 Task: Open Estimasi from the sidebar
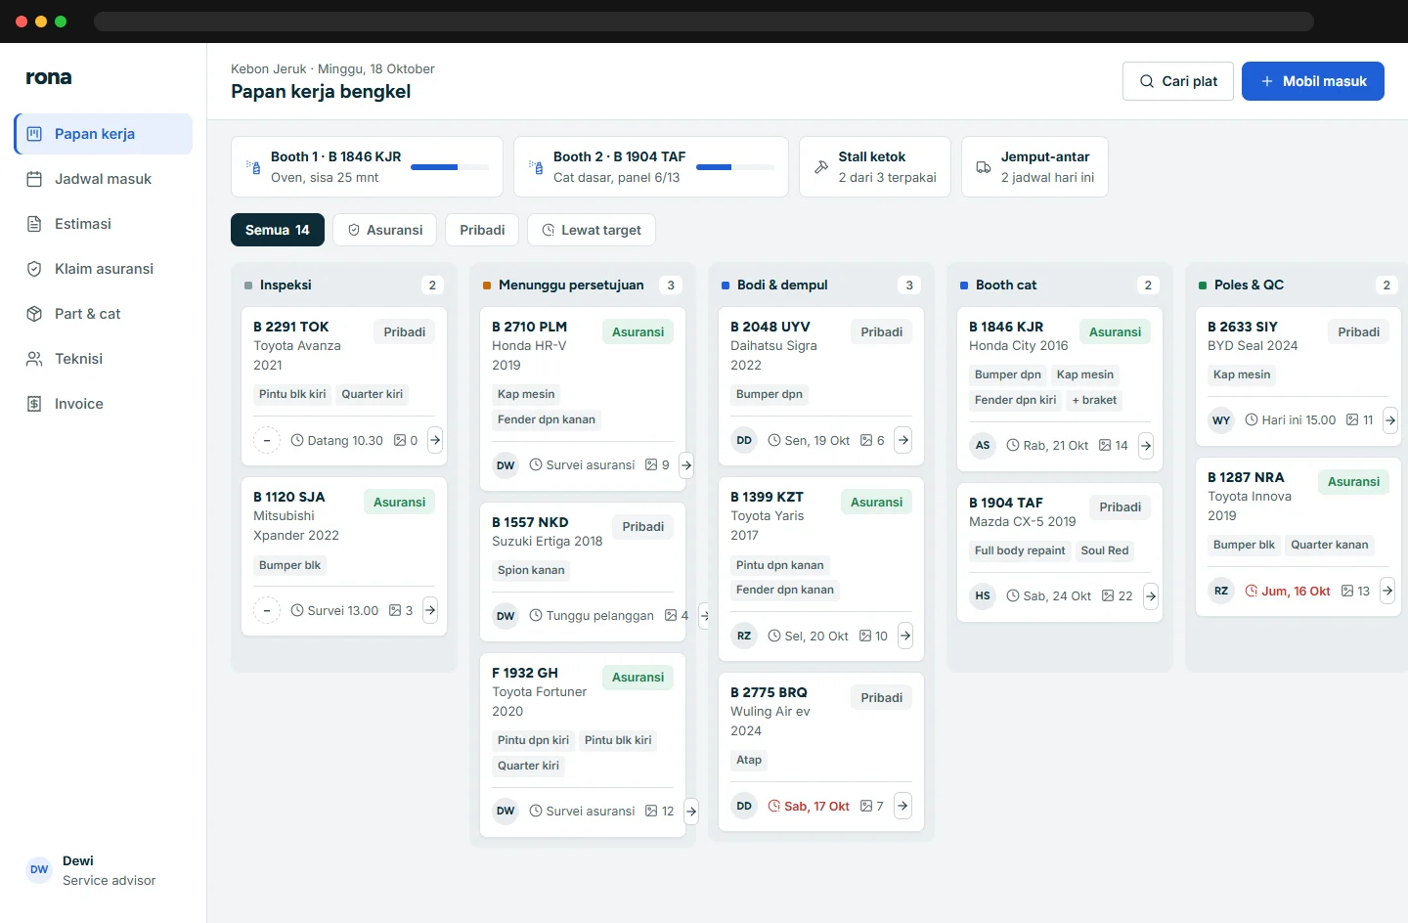pos(104,224)
